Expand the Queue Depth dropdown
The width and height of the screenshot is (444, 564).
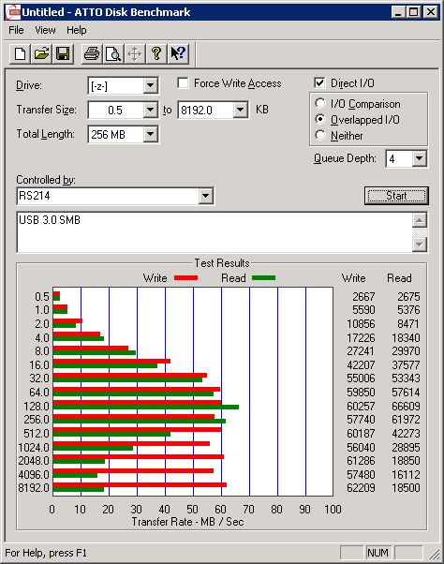420,158
